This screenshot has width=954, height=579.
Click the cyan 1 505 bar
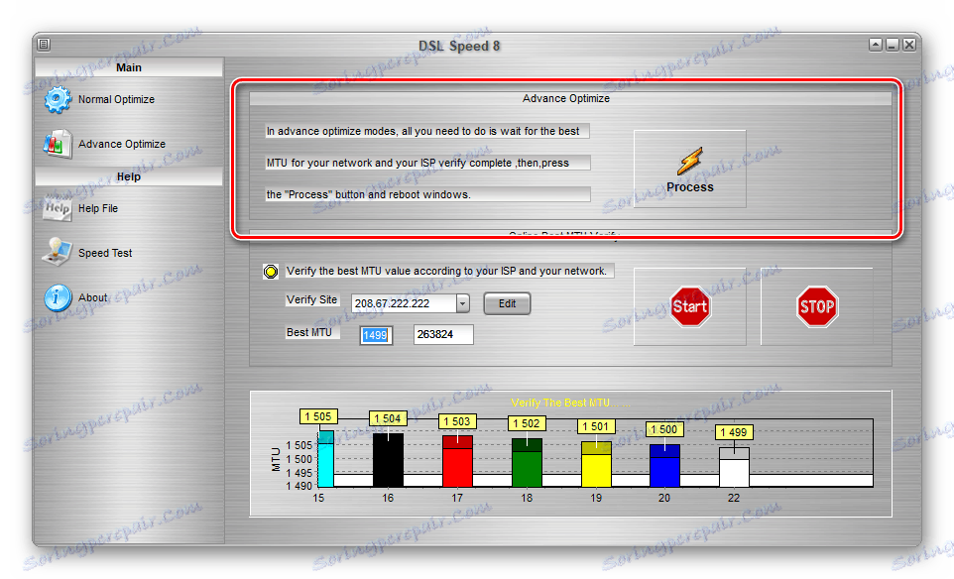tap(326, 459)
